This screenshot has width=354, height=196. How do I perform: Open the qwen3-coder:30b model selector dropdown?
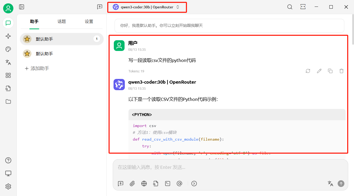tap(146, 7)
